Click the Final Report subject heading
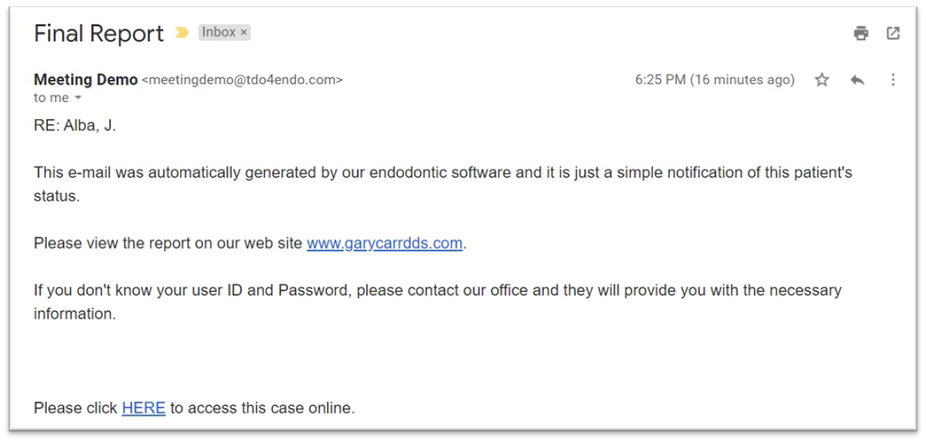 [99, 34]
